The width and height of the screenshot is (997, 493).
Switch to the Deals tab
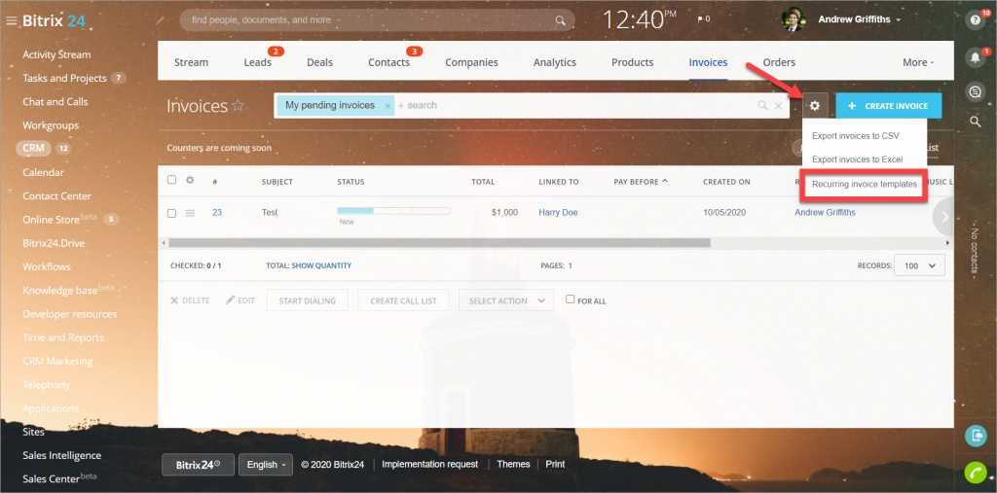click(x=319, y=62)
